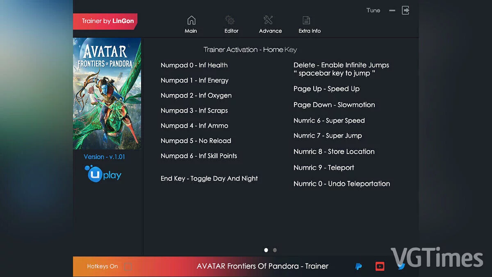Open the YouTube channel icon

pos(380,266)
